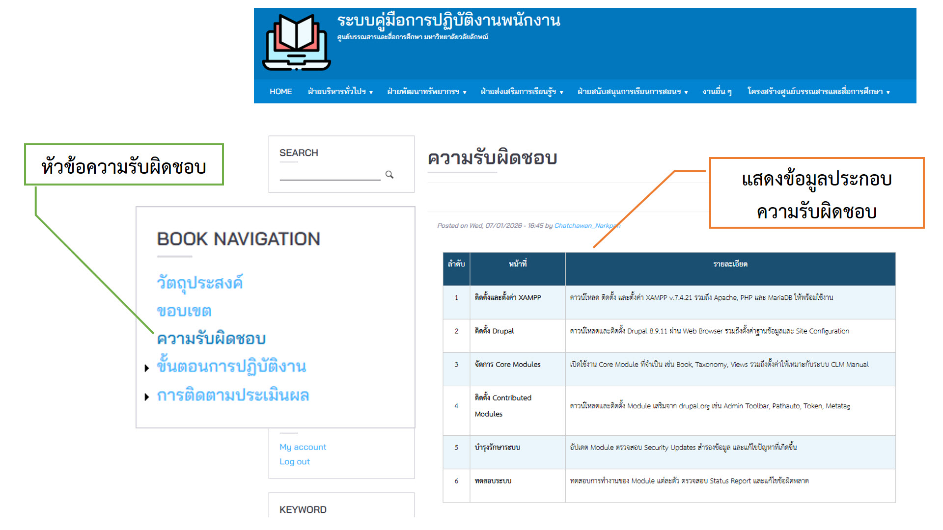Click the Status Report description cell
Viewport: 943px width, 530px height.
pos(730,485)
